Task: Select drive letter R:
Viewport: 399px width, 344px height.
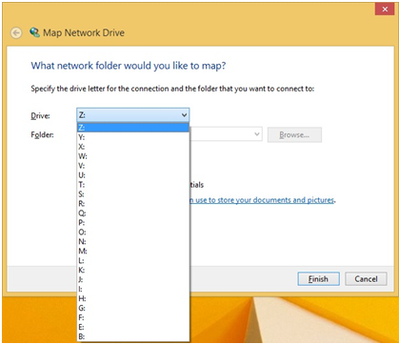Action: tap(133, 204)
